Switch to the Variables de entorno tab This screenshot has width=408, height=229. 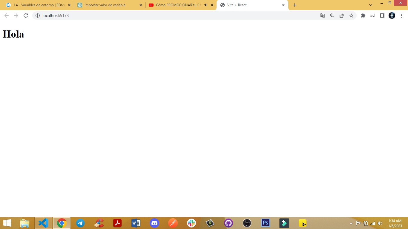37,5
